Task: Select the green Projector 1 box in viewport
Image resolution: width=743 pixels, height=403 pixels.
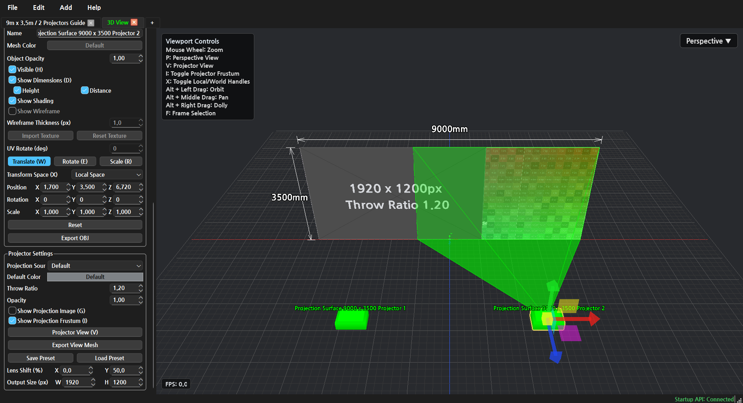Action: (x=351, y=320)
